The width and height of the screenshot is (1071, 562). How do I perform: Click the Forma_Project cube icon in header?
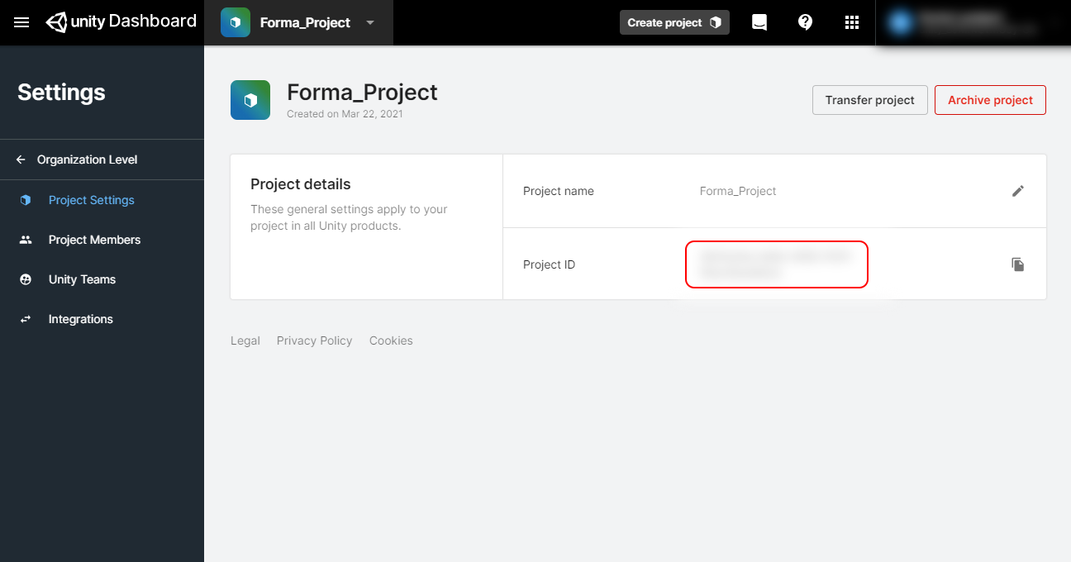point(236,22)
